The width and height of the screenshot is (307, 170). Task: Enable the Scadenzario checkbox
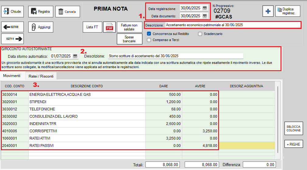tap(200, 34)
